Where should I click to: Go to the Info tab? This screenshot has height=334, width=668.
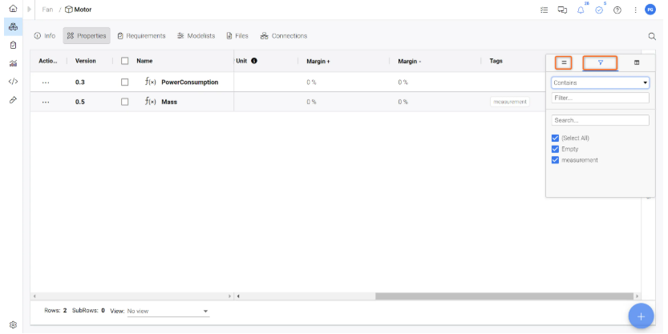tap(45, 36)
